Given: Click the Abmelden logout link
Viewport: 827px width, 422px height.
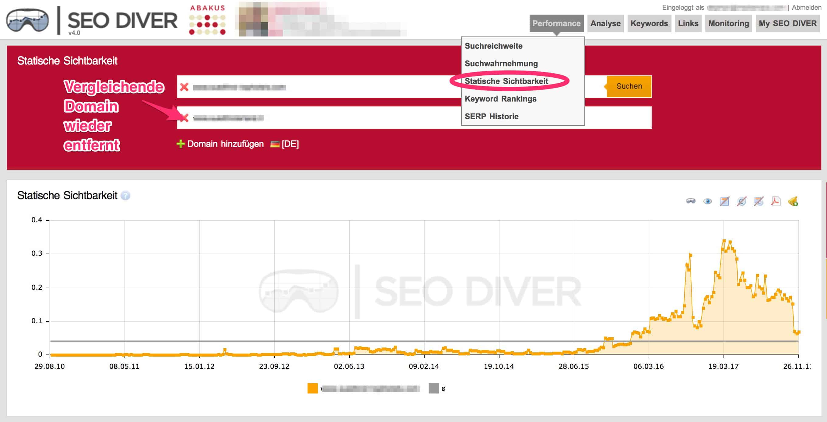Looking at the screenshot, I should click(806, 7).
